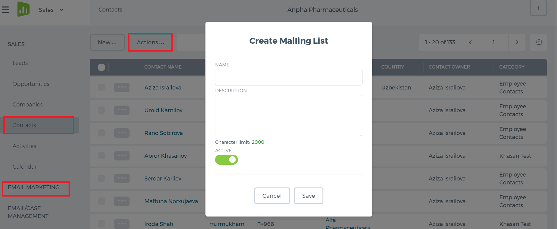
Task: Cancel the Create Mailing List dialog
Action: click(272, 196)
